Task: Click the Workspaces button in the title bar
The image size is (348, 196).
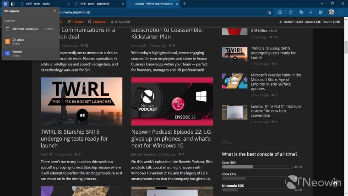Action: [5, 4]
